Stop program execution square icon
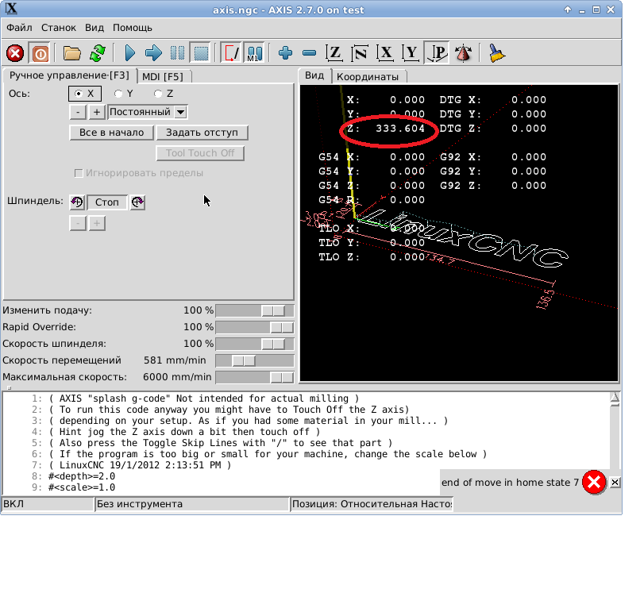The image size is (644, 589). pyautogui.click(x=201, y=53)
